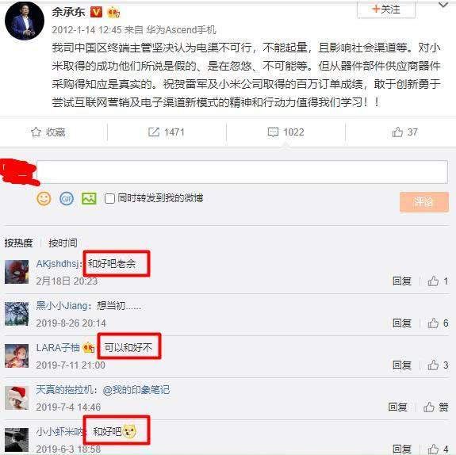Image resolution: width=456 pixels, height=455 pixels.
Task: Reply to LARA子柚's comment
Action: (x=401, y=365)
